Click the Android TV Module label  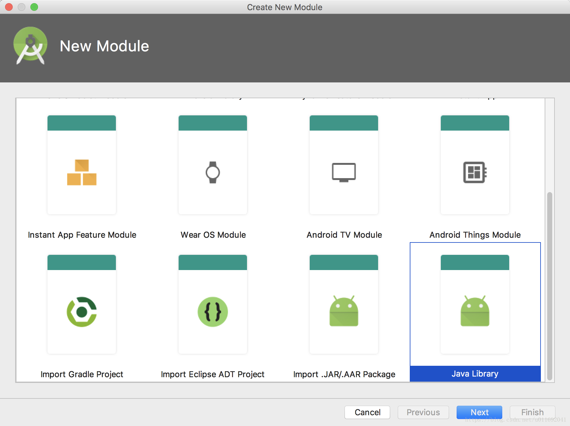[x=344, y=235]
